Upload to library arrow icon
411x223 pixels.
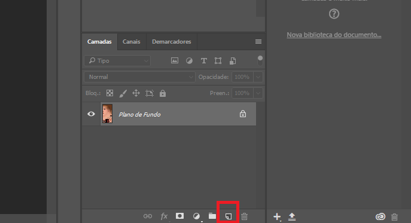tap(292, 216)
